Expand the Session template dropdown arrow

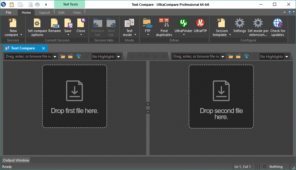click(230, 35)
